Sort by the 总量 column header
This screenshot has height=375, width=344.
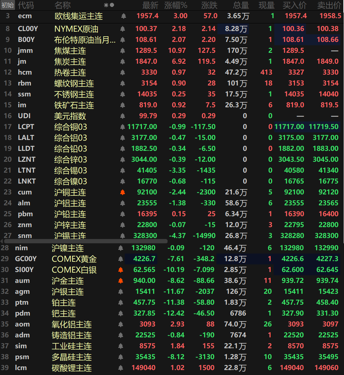tap(240, 5)
